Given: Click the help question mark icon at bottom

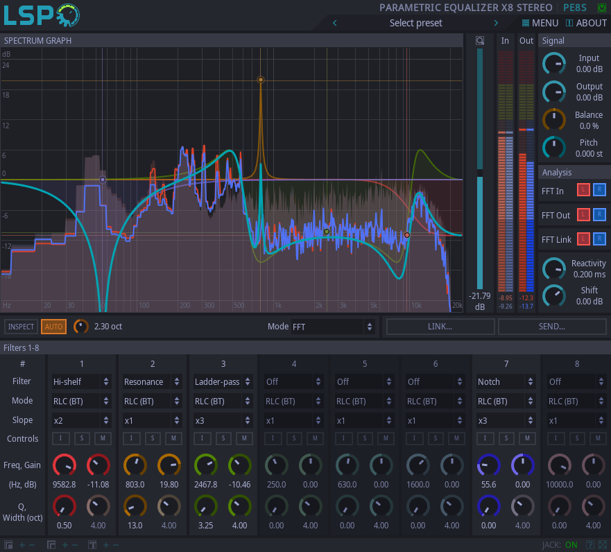Looking at the screenshot, I should [x=590, y=545].
